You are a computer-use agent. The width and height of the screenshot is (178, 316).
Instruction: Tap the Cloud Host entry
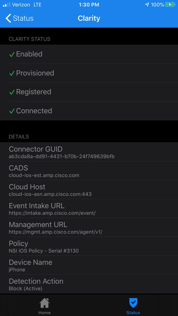point(89,190)
